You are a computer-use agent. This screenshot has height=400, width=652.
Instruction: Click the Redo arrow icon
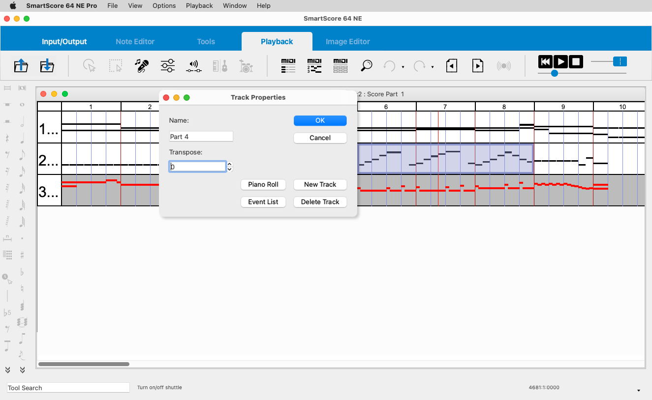tap(419, 66)
